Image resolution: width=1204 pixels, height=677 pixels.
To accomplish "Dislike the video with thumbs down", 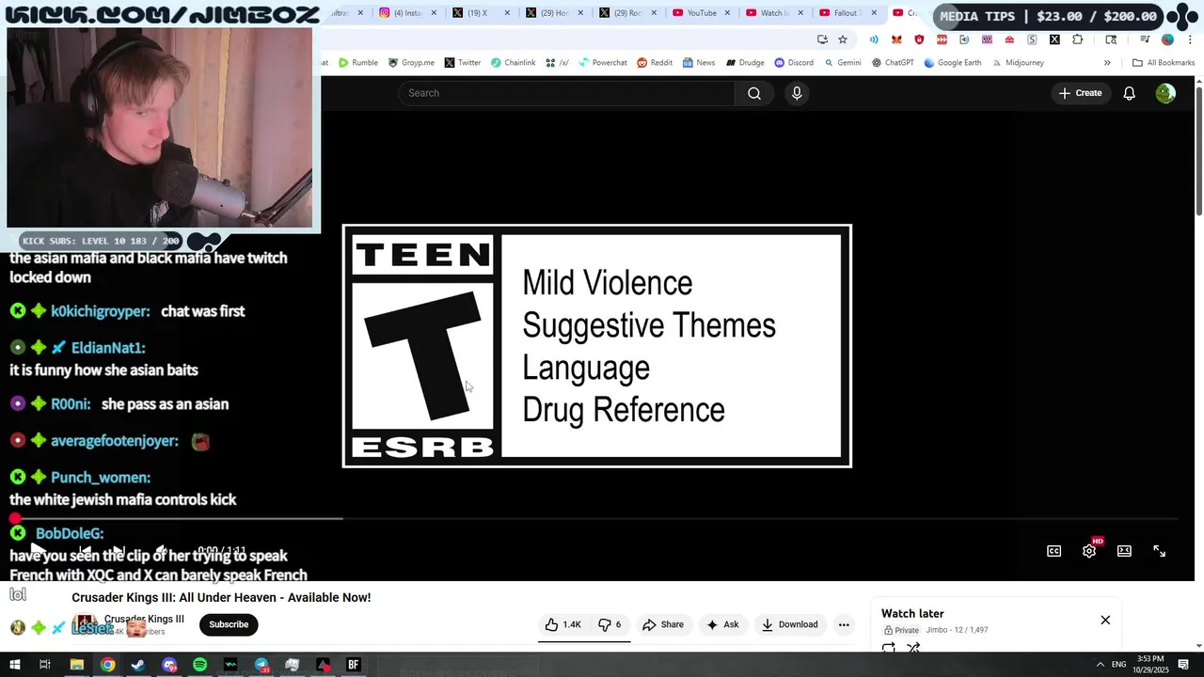I will [x=610, y=624].
